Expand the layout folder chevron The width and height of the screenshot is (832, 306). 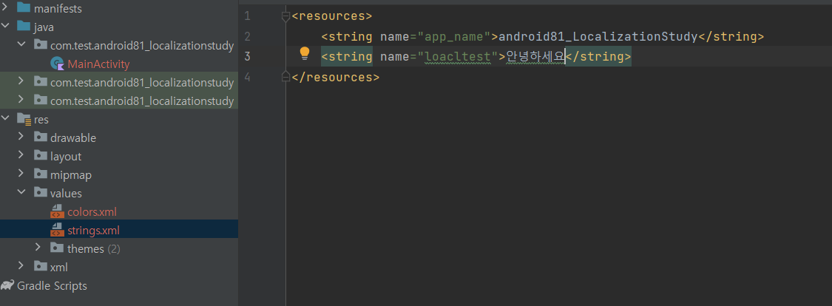pyautogui.click(x=21, y=155)
